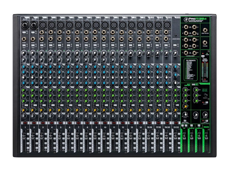This screenshot has height=169, width=229.
Task: Click the FX PRESETS list heading
Action: (191, 60)
